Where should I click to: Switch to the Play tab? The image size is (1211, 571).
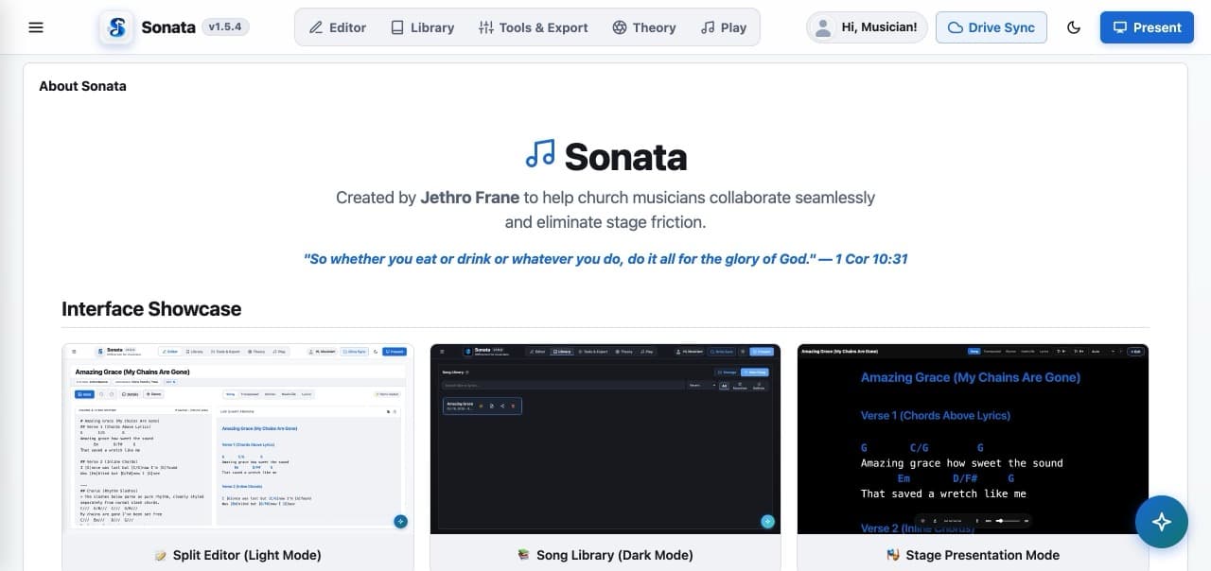[724, 27]
